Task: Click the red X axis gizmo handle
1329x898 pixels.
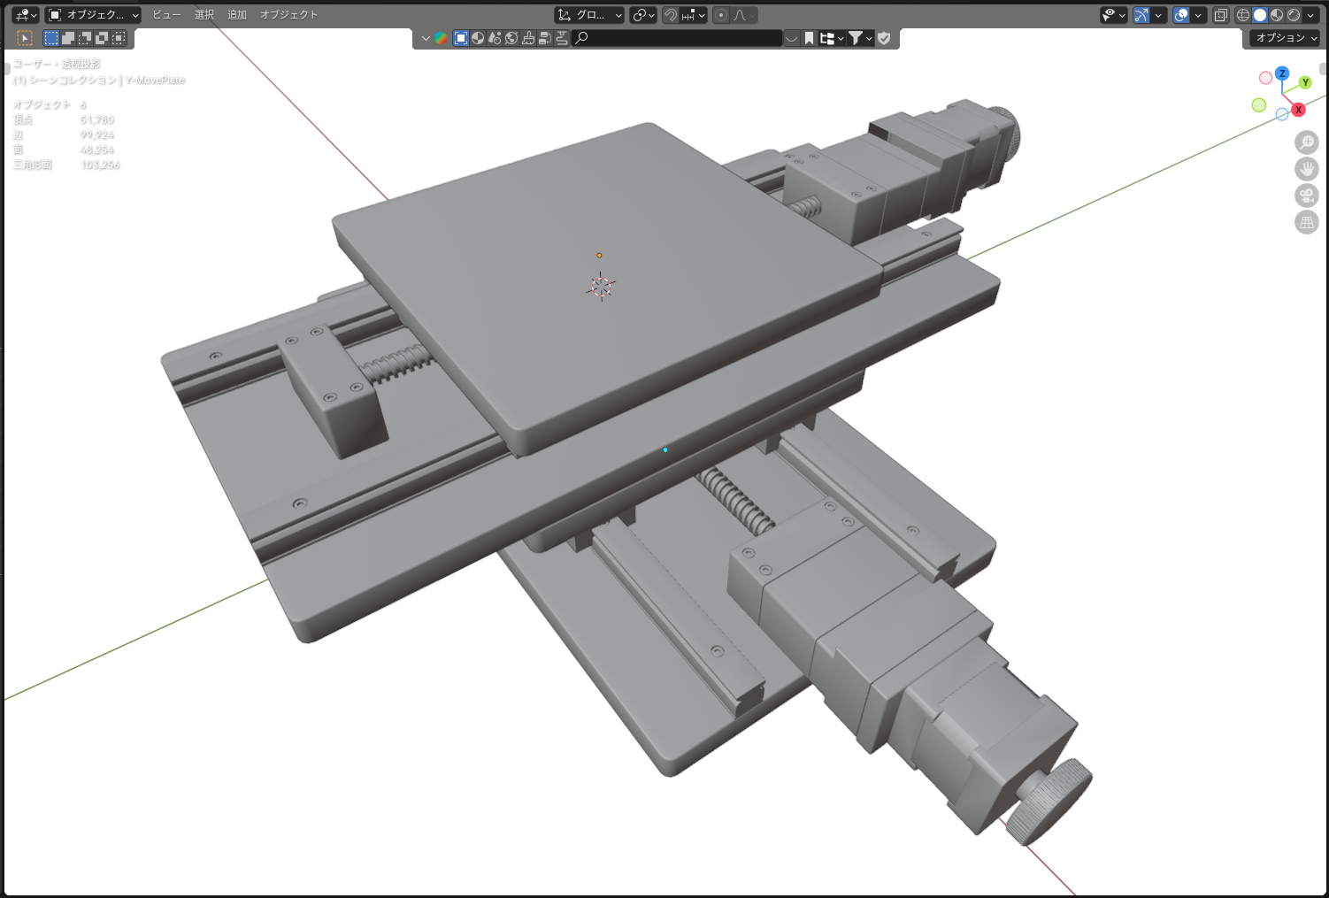Action: (x=1298, y=110)
